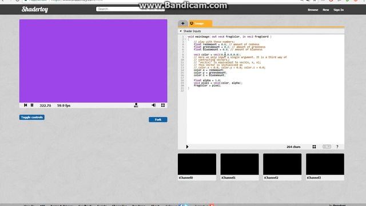366x206 pixels.
Task: Click the 'color.x = redAmount' code line
Action: click(x=209, y=70)
